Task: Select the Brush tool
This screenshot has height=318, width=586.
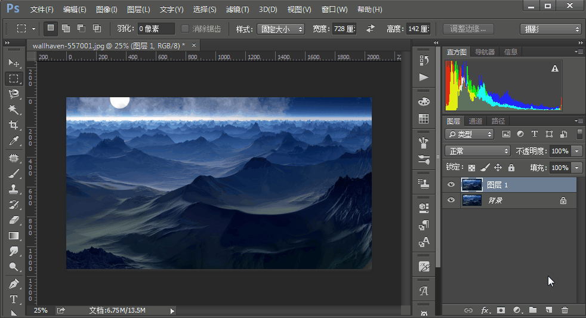Action: coord(14,174)
